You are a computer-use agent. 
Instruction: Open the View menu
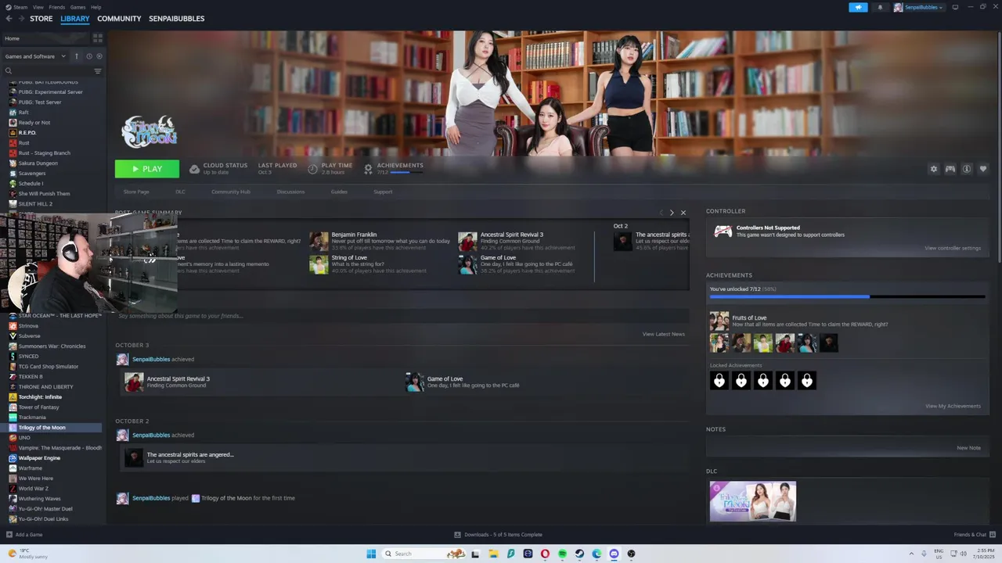(x=38, y=7)
